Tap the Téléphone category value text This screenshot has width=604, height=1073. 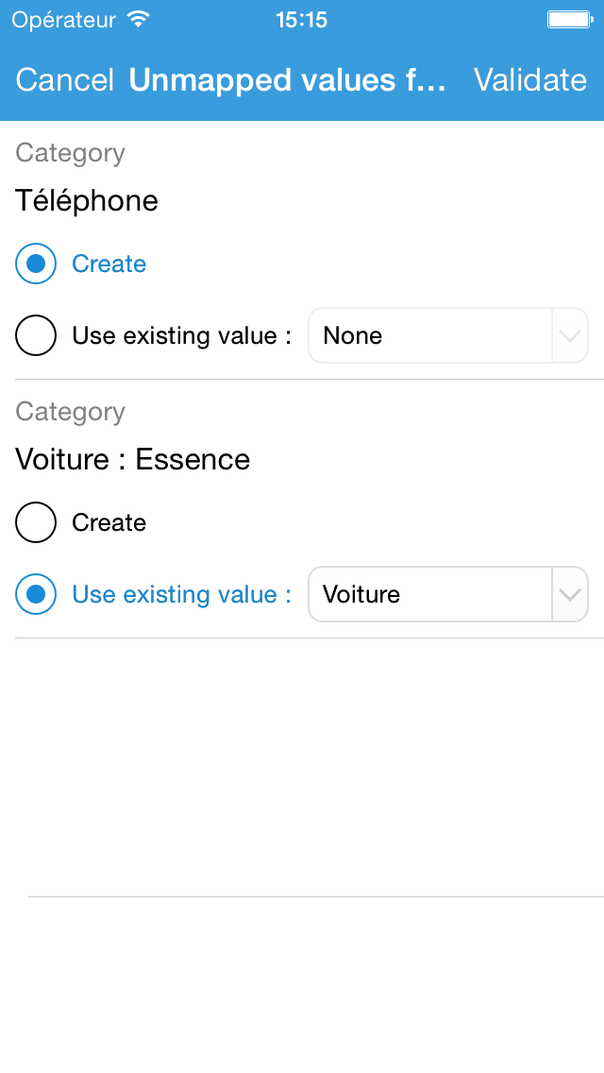click(87, 200)
